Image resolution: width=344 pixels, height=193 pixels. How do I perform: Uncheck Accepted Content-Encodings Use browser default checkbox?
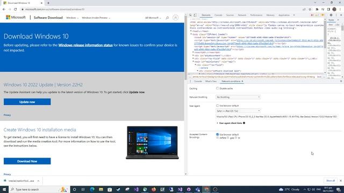click(x=217, y=135)
